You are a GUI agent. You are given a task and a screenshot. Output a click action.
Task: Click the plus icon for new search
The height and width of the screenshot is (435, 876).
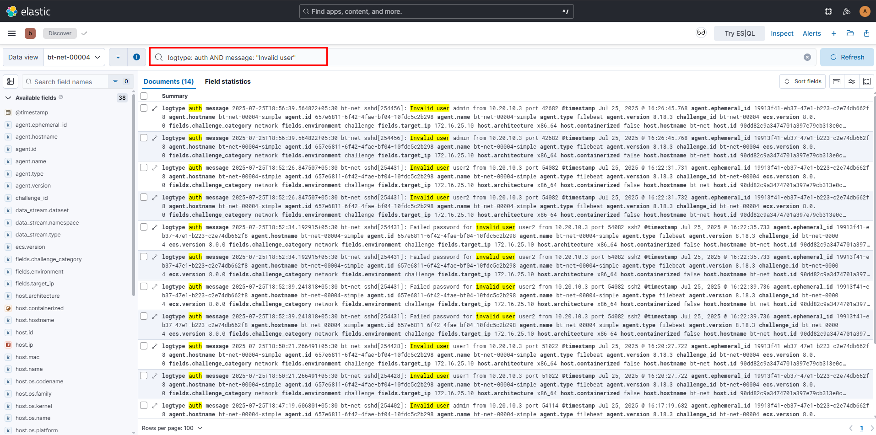(834, 33)
